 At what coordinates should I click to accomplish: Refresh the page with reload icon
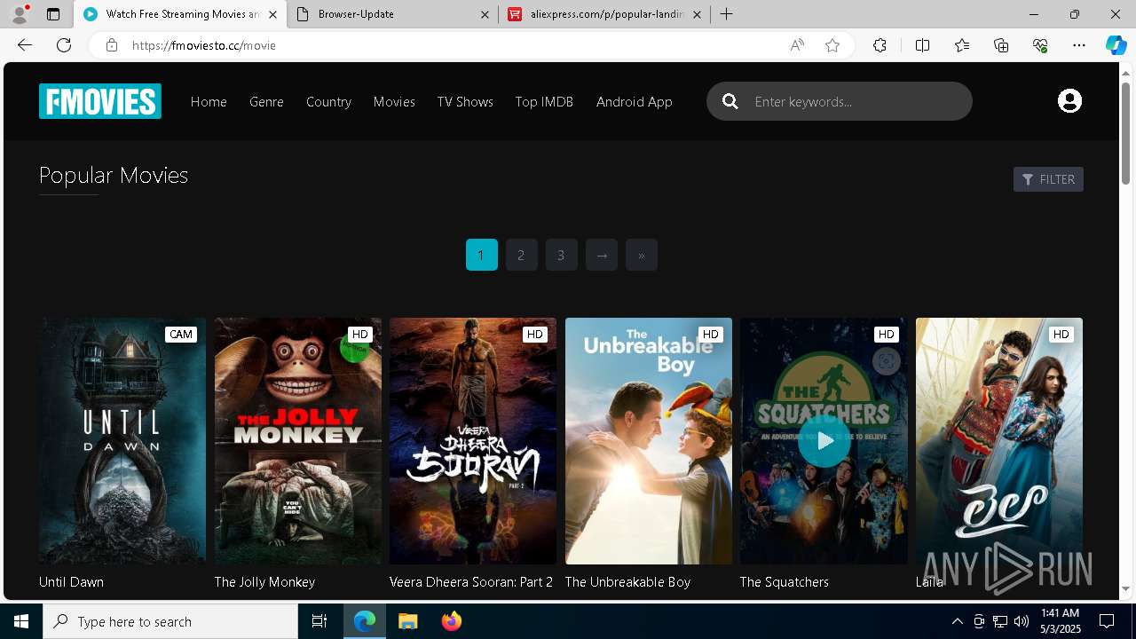coord(64,45)
